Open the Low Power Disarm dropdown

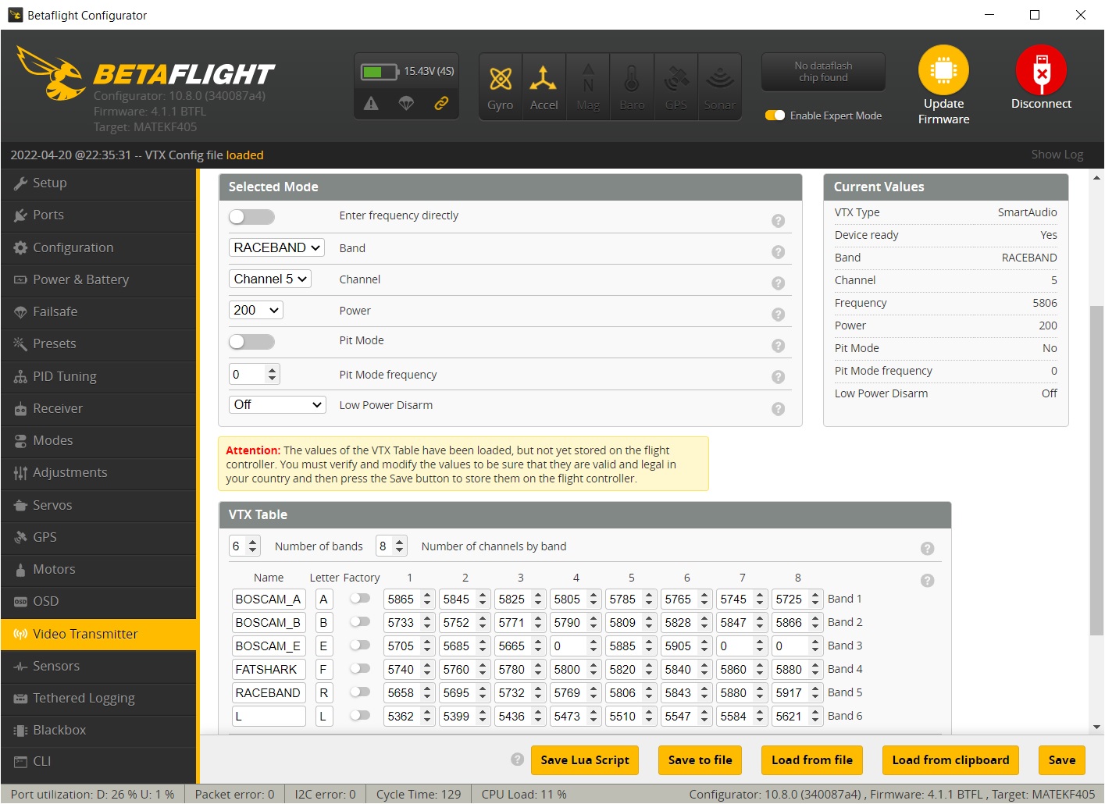click(x=277, y=404)
